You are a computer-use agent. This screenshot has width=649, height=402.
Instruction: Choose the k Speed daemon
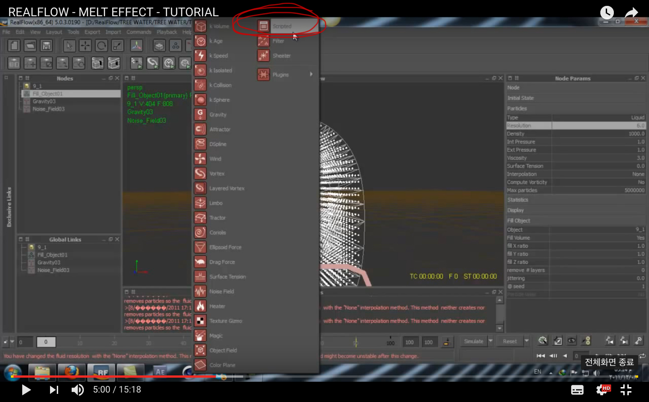coord(200,56)
